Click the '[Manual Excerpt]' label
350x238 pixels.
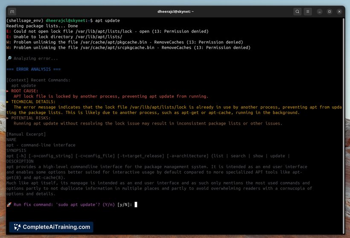pyautogui.click(x=26, y=134)
